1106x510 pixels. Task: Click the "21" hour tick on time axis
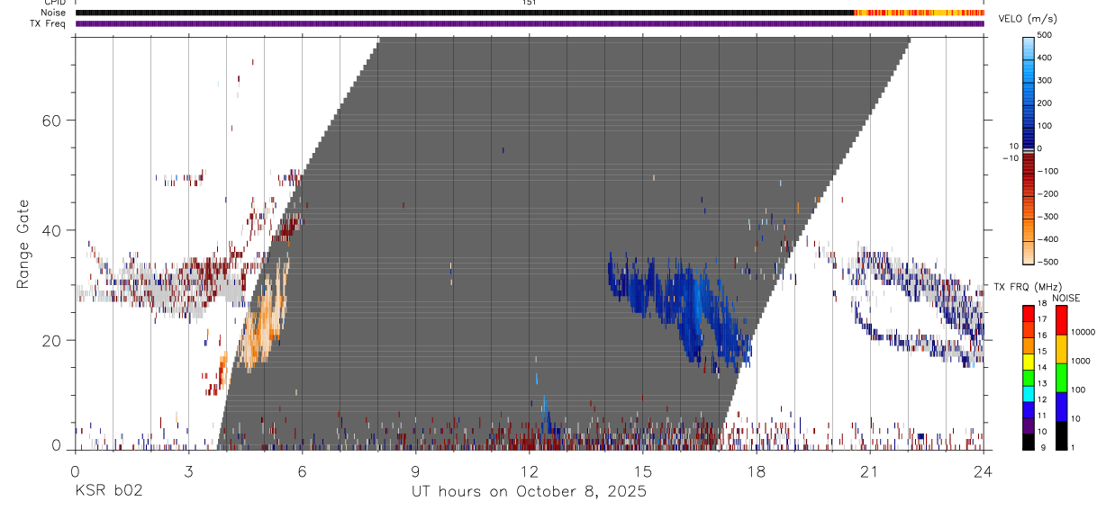870,470
